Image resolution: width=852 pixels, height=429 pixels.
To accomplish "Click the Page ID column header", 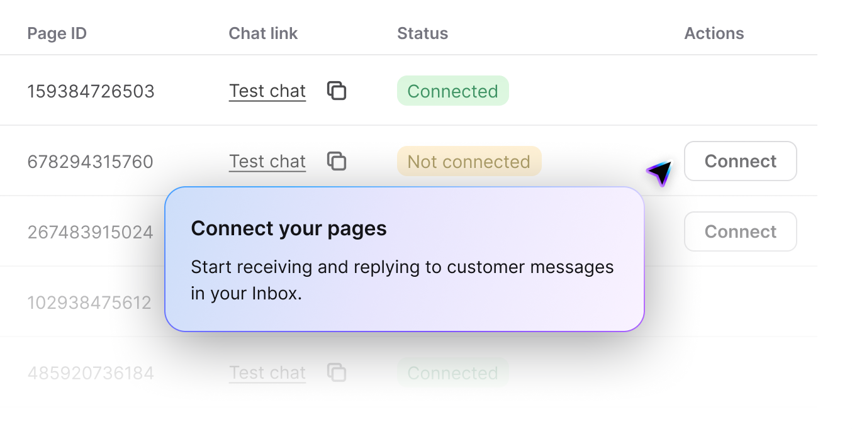I will pos(57,33).
